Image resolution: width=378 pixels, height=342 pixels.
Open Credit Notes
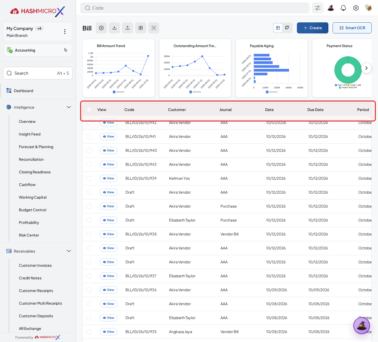click(30, 278)
